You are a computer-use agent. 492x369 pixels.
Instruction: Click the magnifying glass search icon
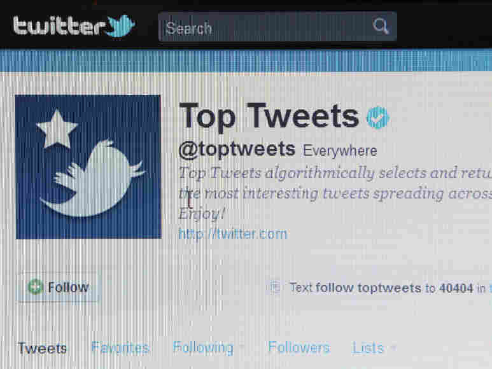pyautogui.click(x=381, y=26)
